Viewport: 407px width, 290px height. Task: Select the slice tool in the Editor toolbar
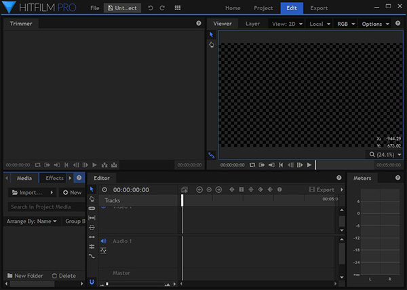point(92,209)
